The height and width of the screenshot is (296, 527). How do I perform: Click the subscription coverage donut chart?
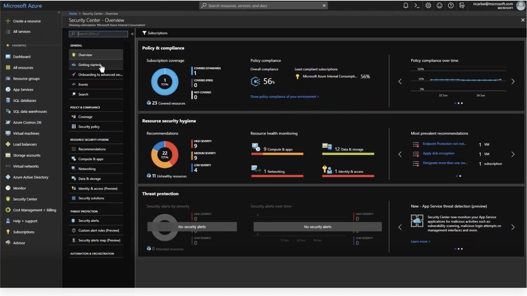point(165,82)
